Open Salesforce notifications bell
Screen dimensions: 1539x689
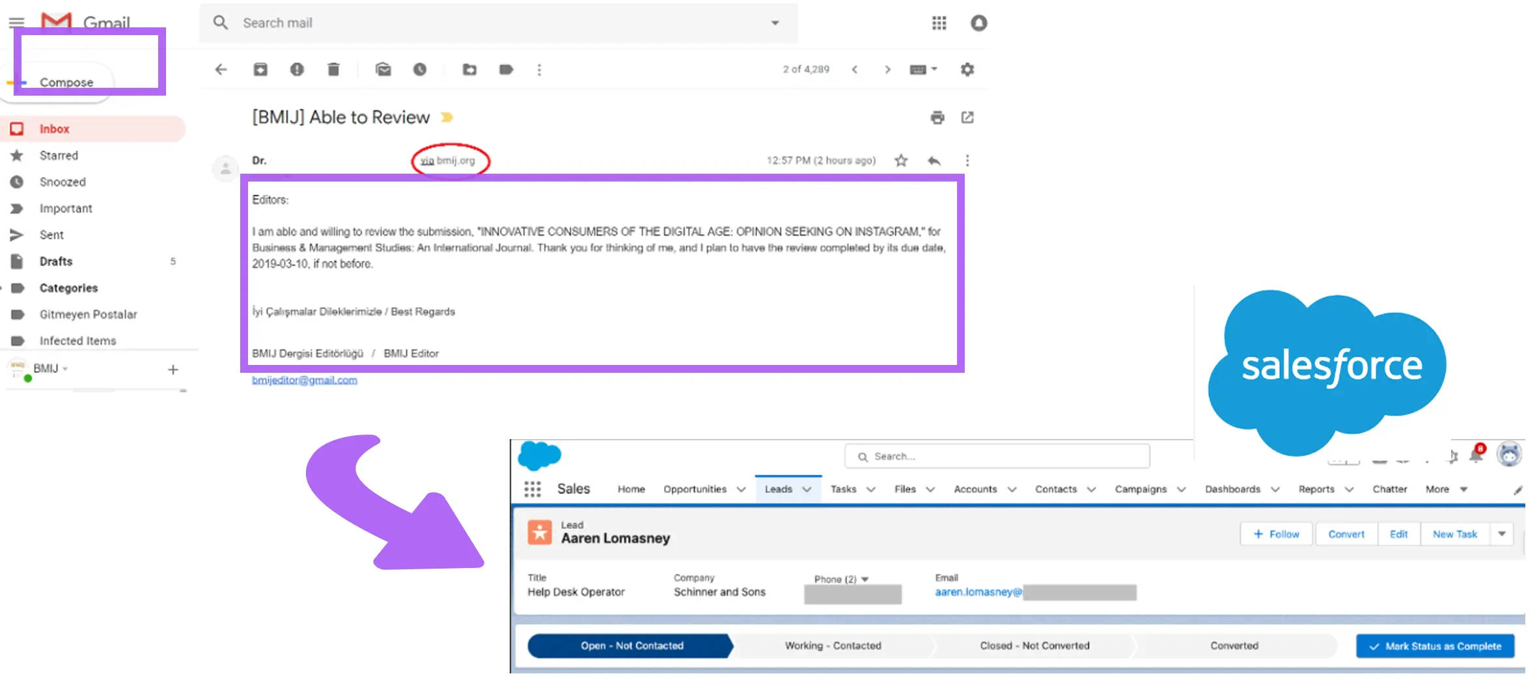(1477, 454)
